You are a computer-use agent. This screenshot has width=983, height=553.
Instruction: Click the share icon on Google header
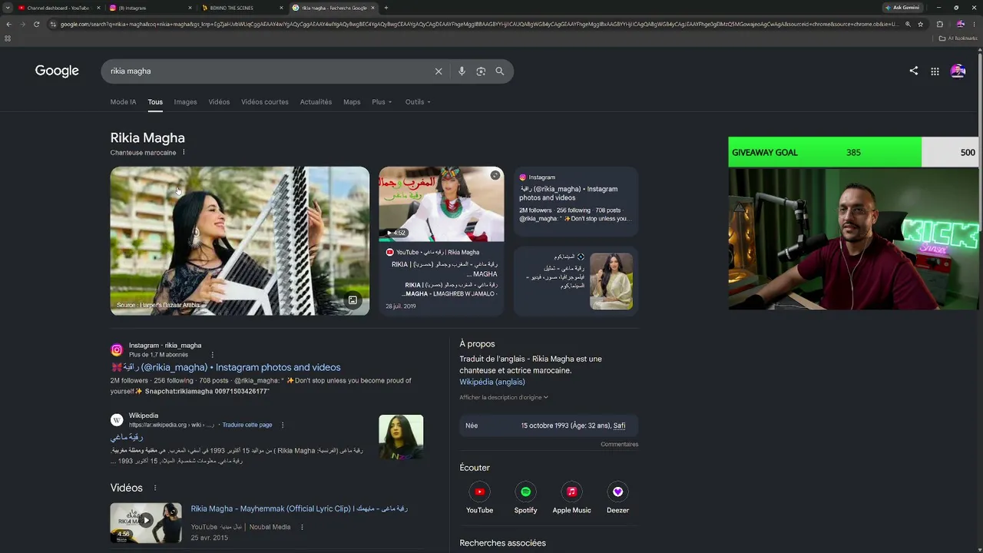(x=914, y=71)
